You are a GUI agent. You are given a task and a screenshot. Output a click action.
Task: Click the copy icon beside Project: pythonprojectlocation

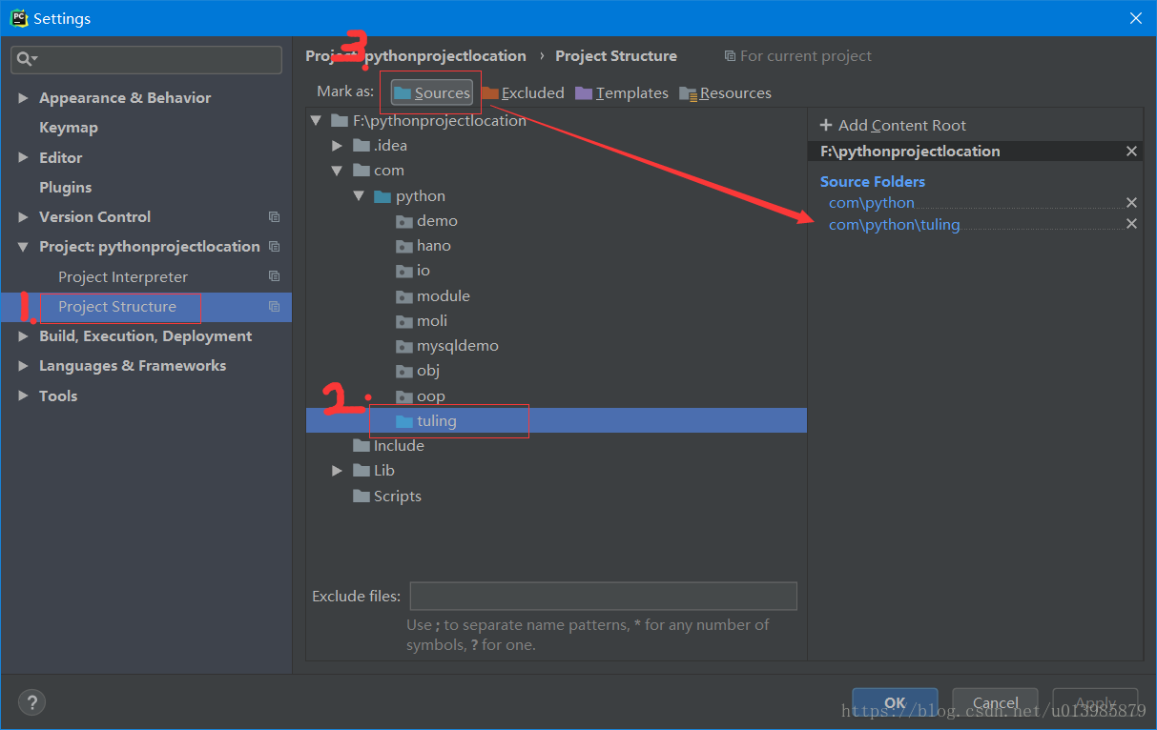(x=275, y=247)
